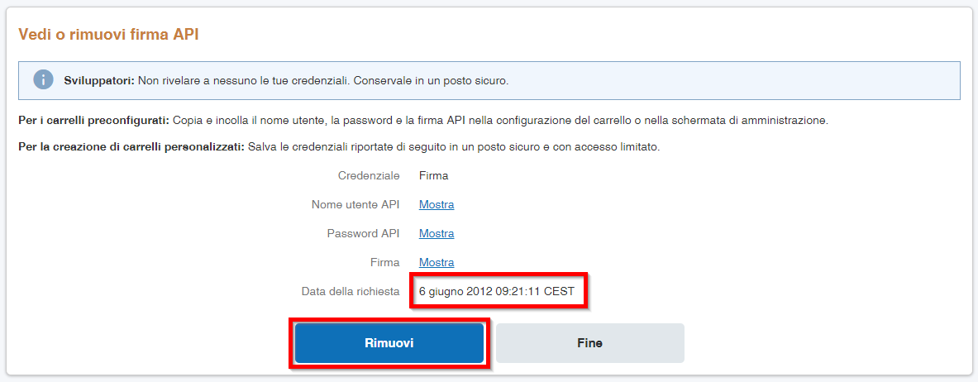978x382 pixels.
Task: Show the API username via Mostra link
Action: pyautogui.click(x=436, y=205)
